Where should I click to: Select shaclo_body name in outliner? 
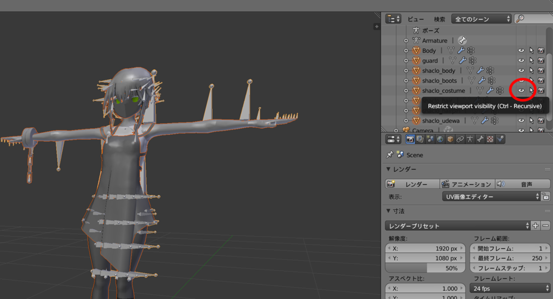[x=439, y=71]
